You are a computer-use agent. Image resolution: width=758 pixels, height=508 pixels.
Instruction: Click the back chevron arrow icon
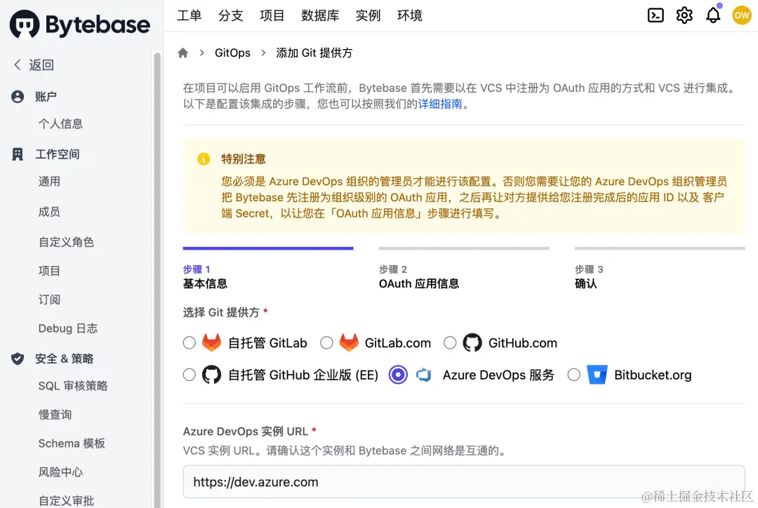click(18, 65)
